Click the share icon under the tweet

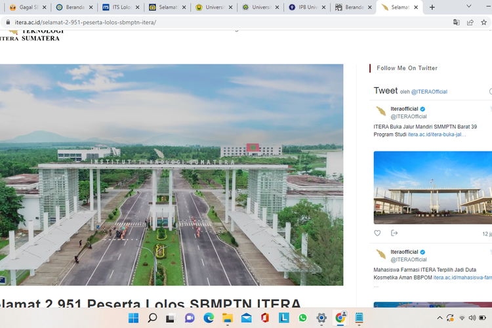point(394,233)
